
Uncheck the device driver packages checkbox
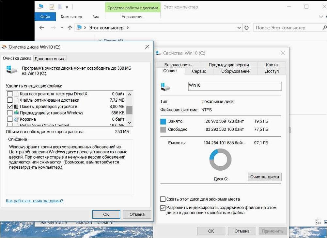10,107
